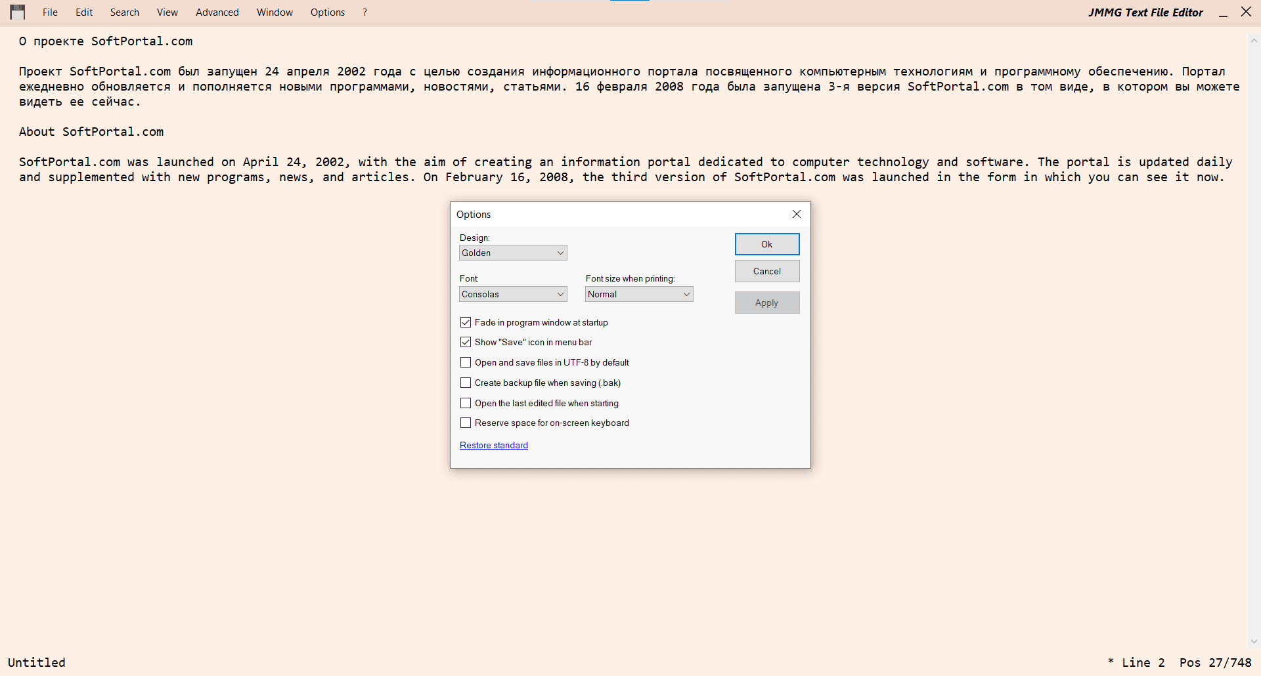The image size is (1261, 676).
Task: Open the Window menu
Action: (275, 12)
